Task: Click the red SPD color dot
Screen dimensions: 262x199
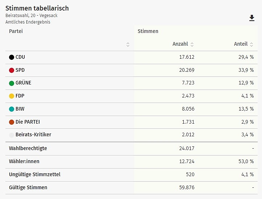Action: [12, 70]
